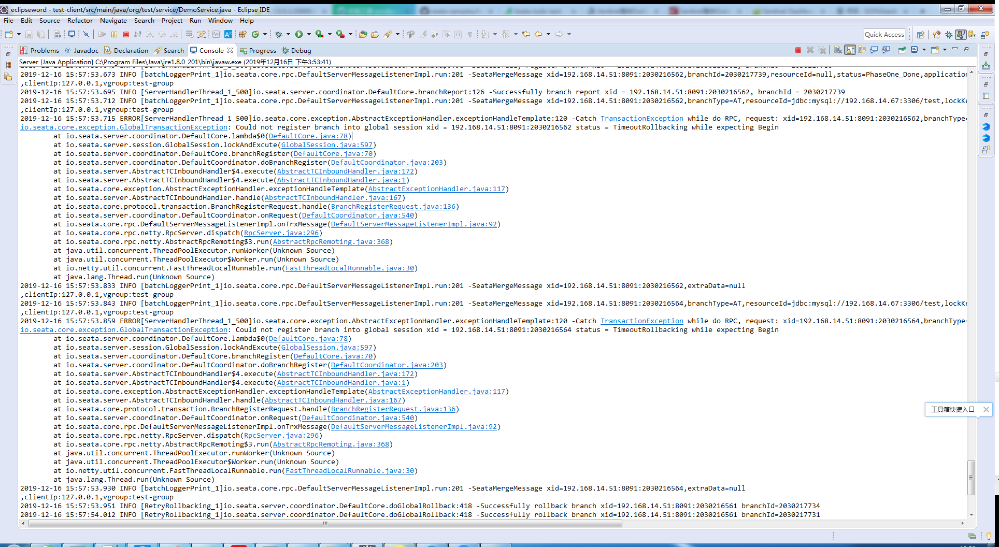Click Remove Launch icon in Console toolbar

coord(810,50)
